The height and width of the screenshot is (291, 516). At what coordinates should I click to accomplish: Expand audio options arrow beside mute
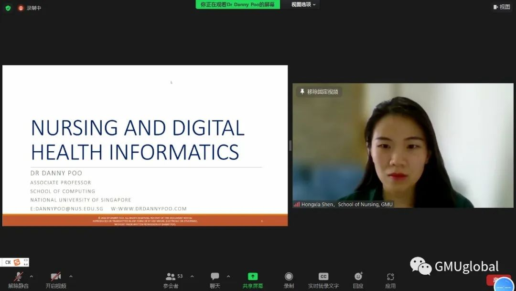point(32,276)
